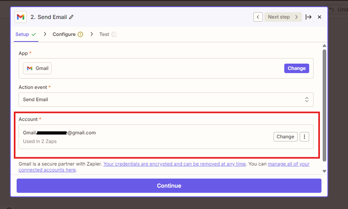Image resolution: width=348 pixels, height=209 pixels.
Task: Click the Gmail app chip
Action: [37, 68]
